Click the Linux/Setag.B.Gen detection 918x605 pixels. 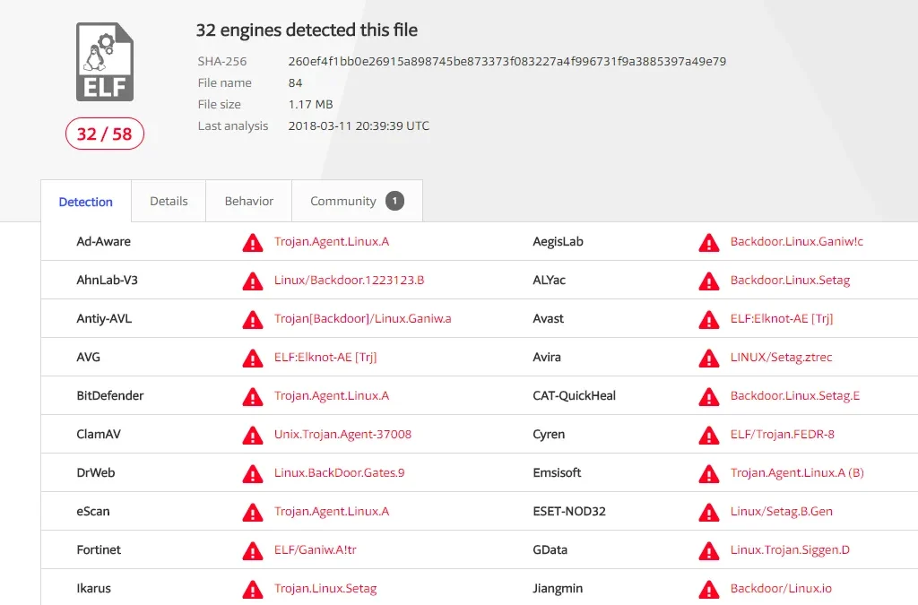click(x=781, y=512)
